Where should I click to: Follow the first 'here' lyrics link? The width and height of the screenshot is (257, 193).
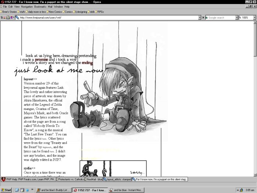click(44, 139)
